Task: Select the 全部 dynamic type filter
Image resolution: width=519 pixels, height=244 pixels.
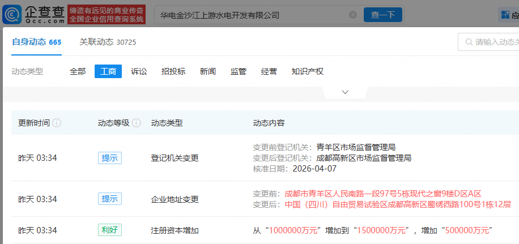Action: (78, 71)
